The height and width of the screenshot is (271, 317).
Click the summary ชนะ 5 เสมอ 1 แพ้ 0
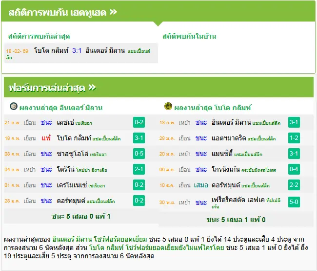(236, 220)
